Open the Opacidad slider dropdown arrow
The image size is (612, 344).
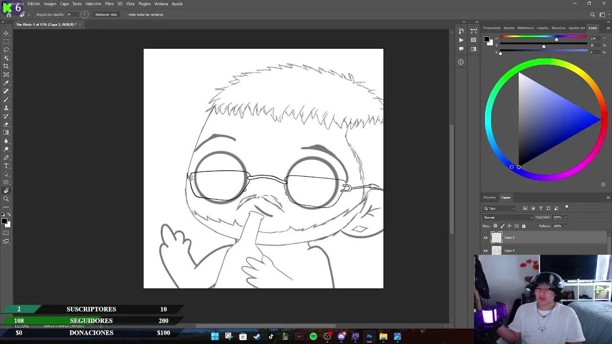coord(565,217)
